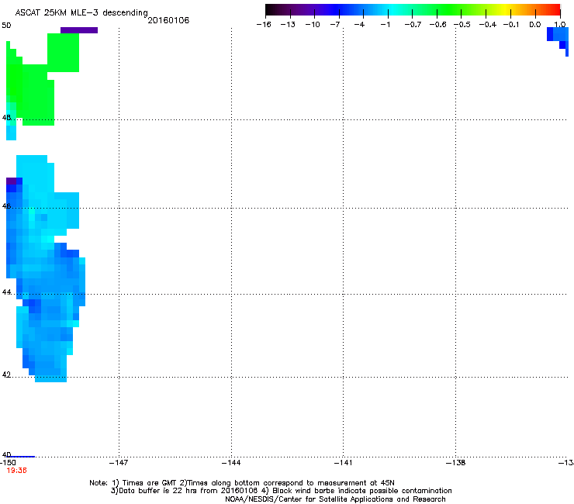The height and width of the screenshot is (504, 574).
Task: Click the longitude label -141
Action: [344, 463]
